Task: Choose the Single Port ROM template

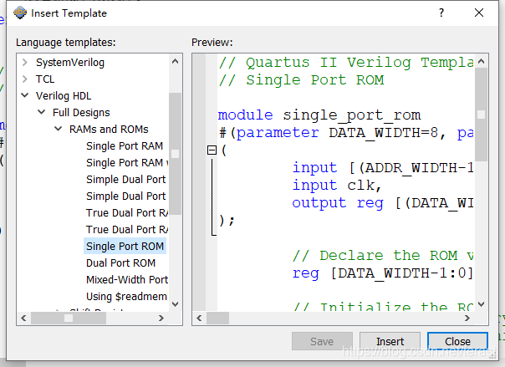Action: click(x=125, y=247)
